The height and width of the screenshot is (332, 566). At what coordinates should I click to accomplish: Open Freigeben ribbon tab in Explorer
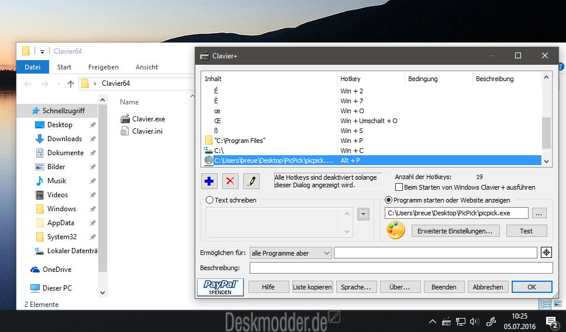103,67
